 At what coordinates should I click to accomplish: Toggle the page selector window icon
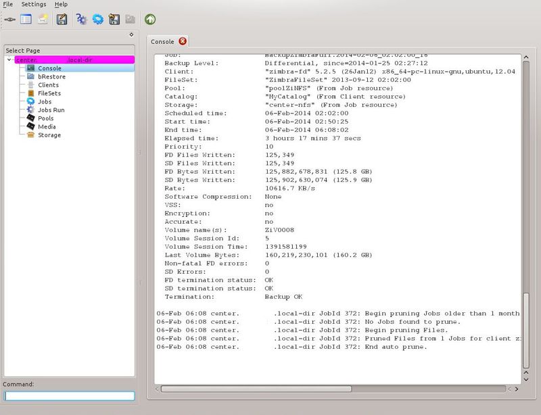click(26, 20)
